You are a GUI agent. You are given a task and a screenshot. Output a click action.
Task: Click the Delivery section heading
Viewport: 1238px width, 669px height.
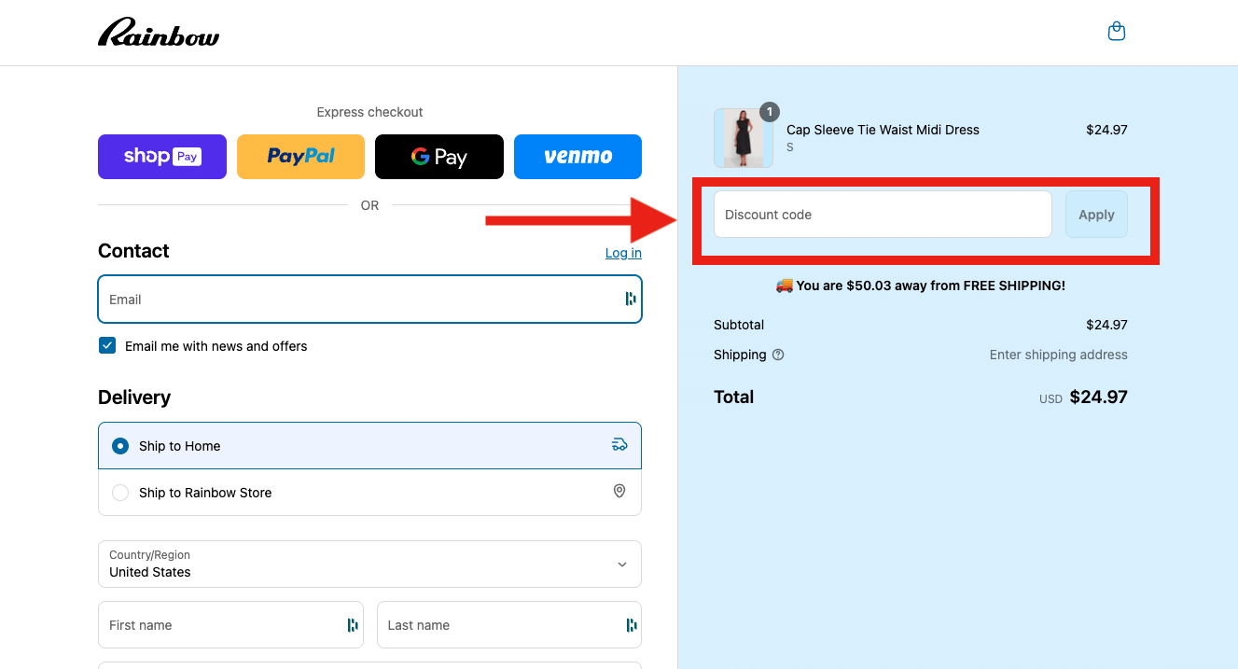(x=134, y=397)
